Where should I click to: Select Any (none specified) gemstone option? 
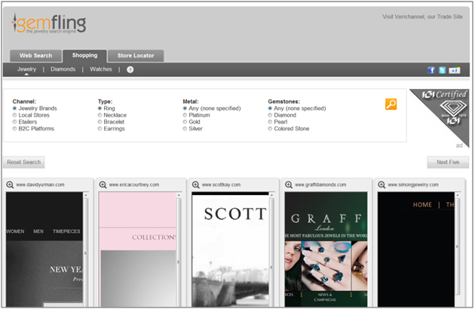pos(270,109)
